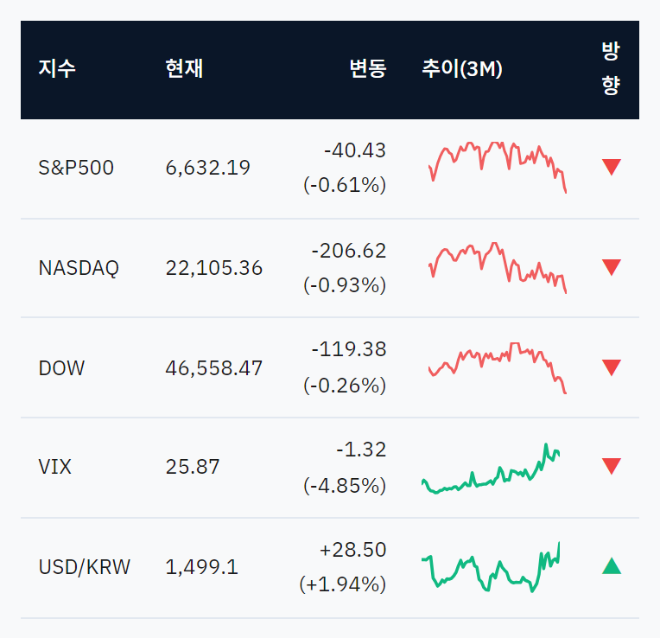Click the 방향 column header
Screen dimensions: 660x638
[611, 68]
